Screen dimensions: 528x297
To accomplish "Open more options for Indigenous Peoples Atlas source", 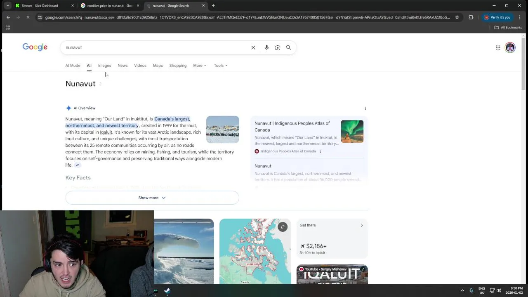I will (x=320, y=151).
